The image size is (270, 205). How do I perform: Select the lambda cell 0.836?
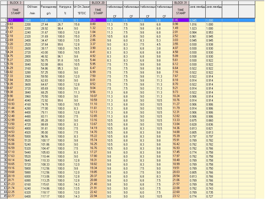pos(214,124)
